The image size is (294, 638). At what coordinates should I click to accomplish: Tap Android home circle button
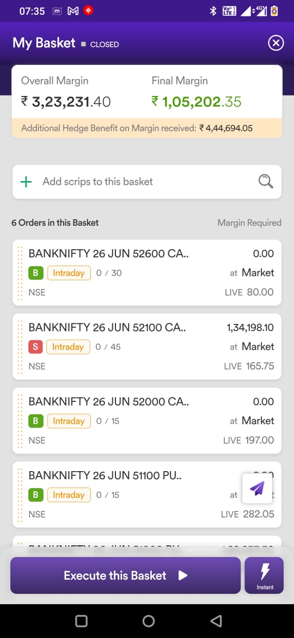pyautogui.click(x=149, y=621)
